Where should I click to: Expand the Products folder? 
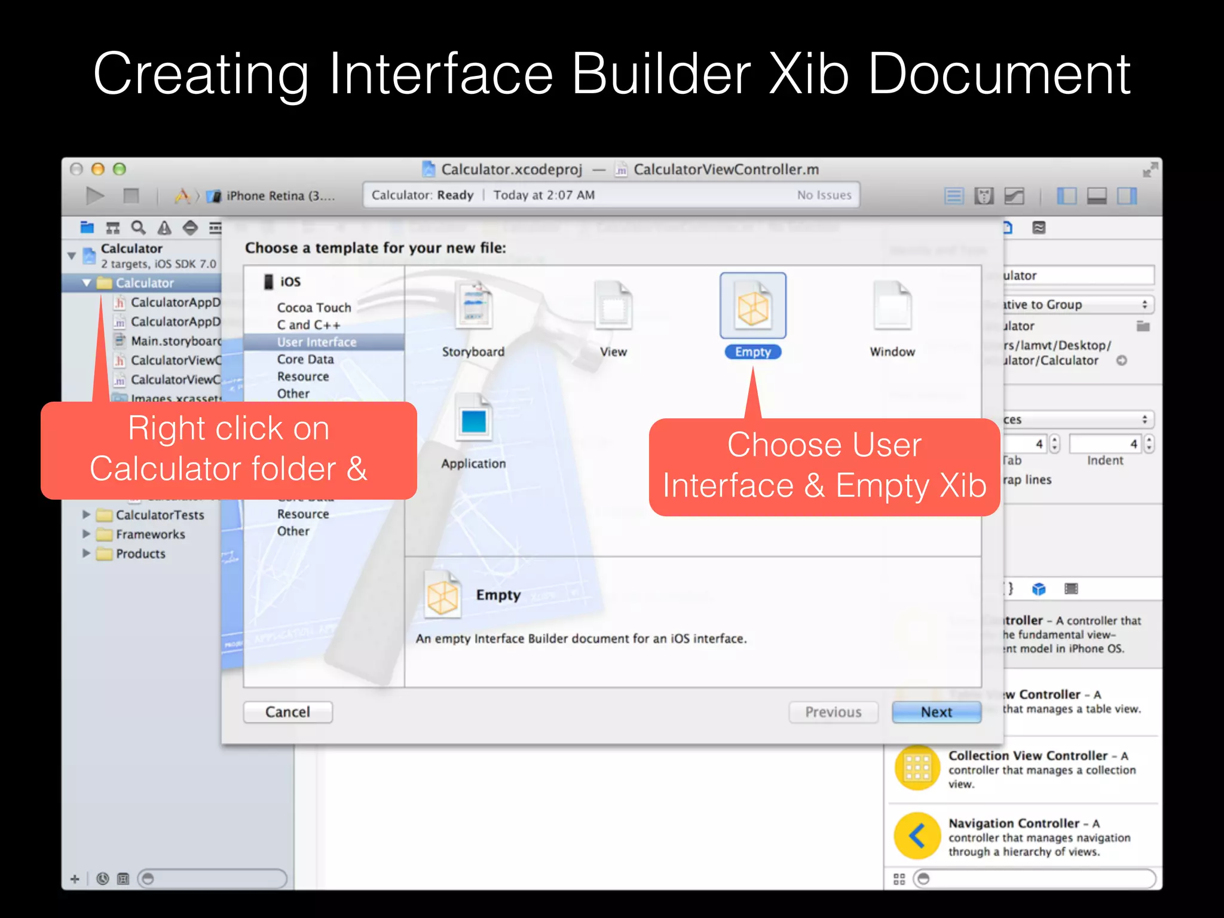86,553
